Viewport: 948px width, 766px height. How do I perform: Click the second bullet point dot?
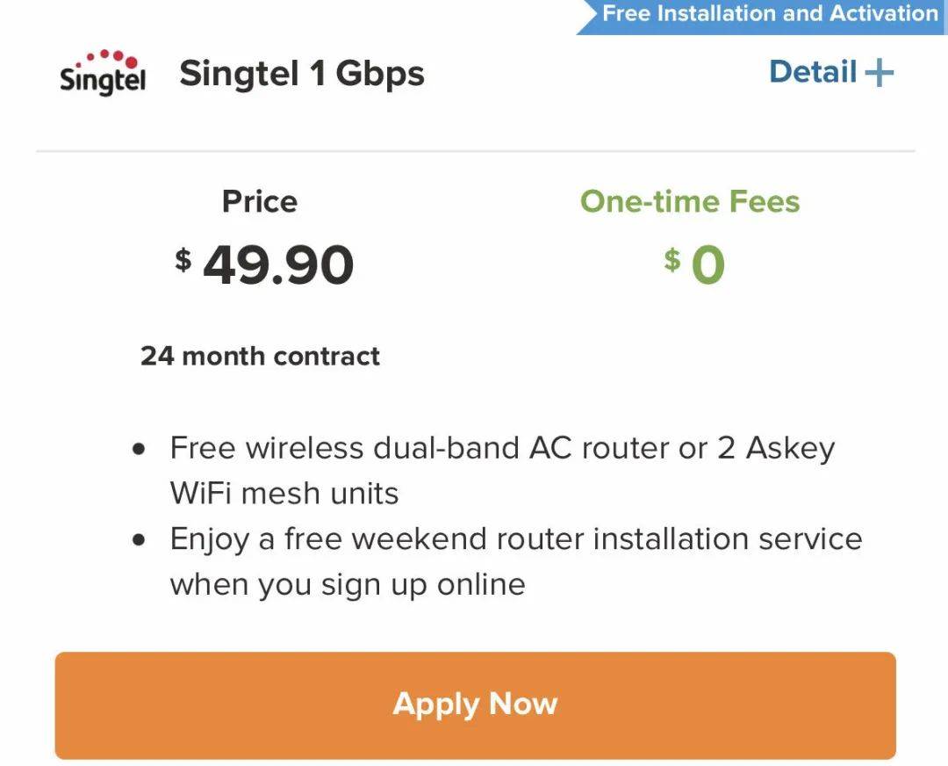pyautogui.click(x=139, y=539)
